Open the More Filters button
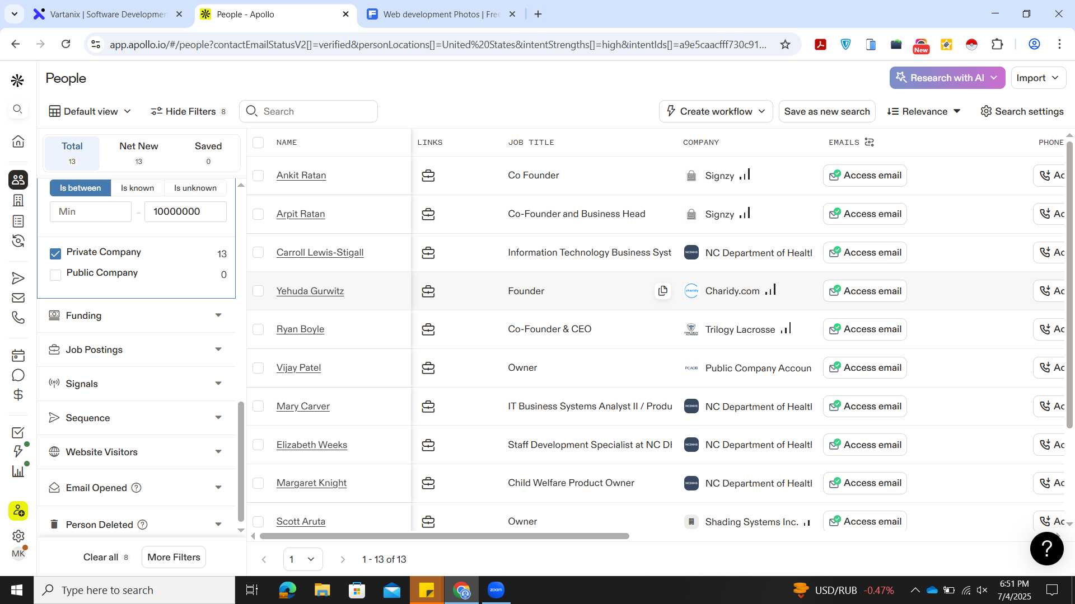Viewport: 1075px width, 604px height. pos(174,557)
